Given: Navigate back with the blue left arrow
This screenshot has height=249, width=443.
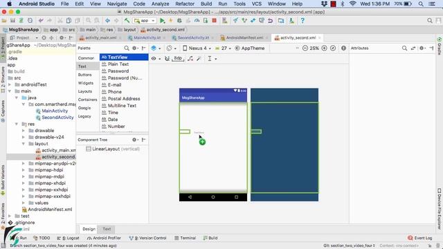Looking at the screenshot, I should pos(108,21).
